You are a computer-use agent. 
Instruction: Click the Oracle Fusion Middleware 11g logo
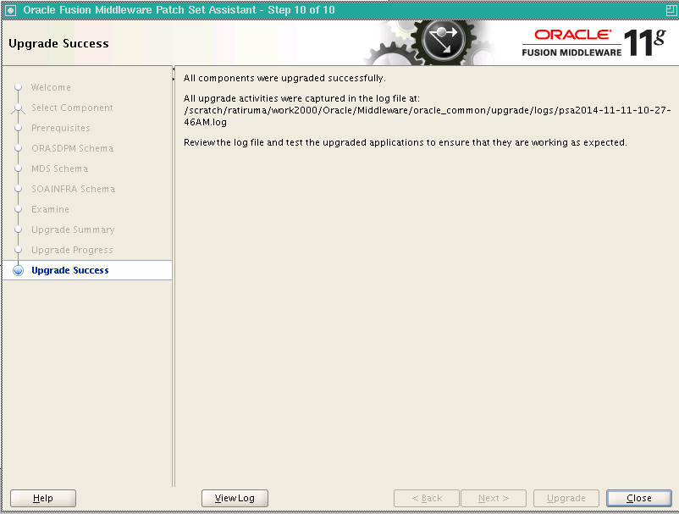(593, 42)
